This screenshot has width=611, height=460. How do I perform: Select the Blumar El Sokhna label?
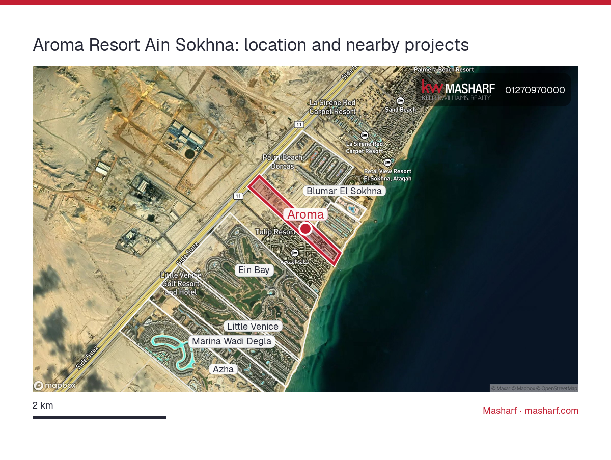[x=344, y=191]
